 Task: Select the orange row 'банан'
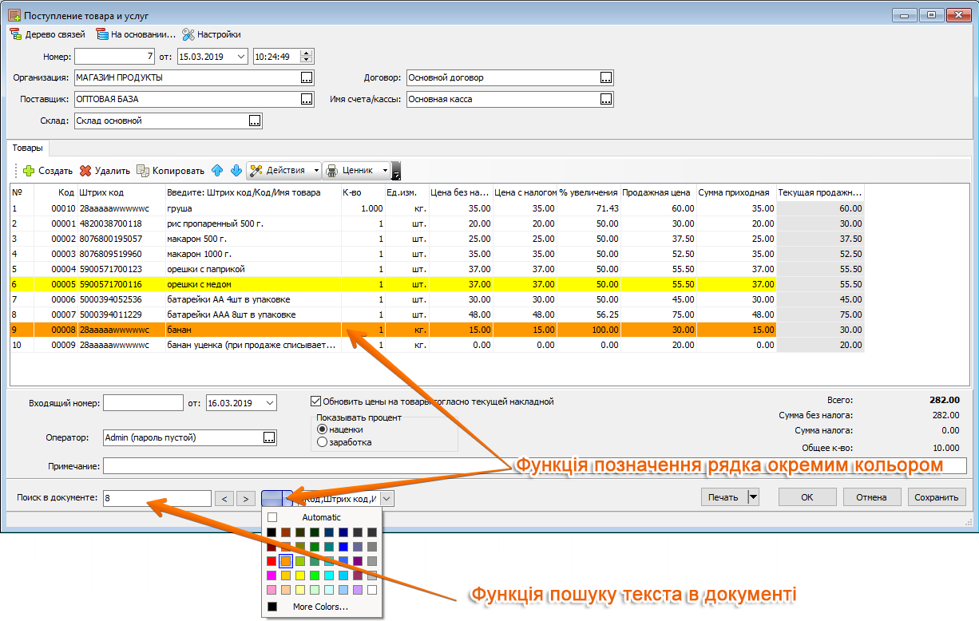(437, 330)
